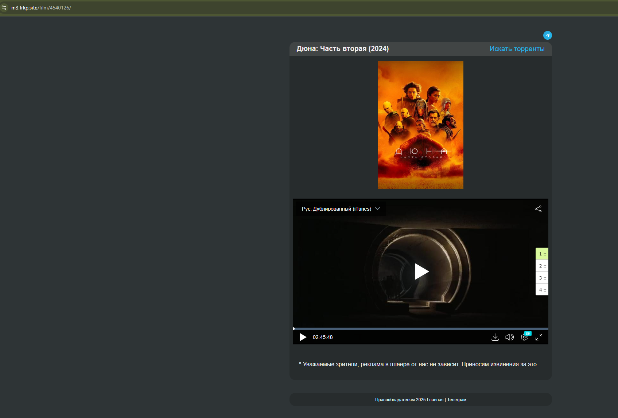
Task: Switch to player source tab 3
Action: (542, 278)
